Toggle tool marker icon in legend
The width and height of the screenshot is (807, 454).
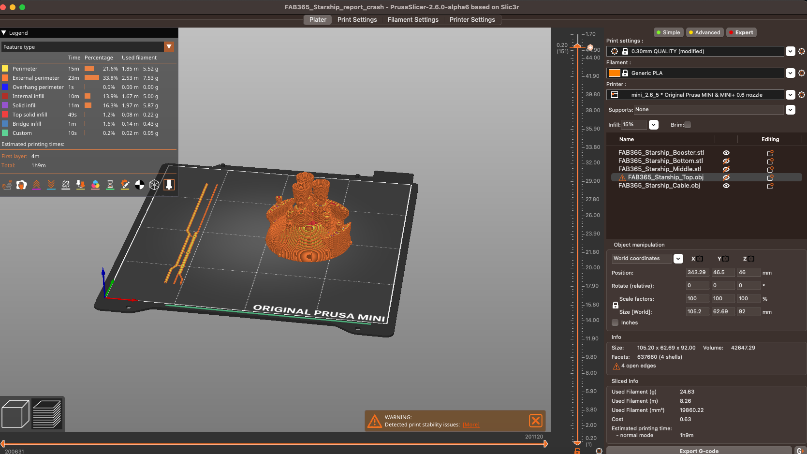point(169,185)
